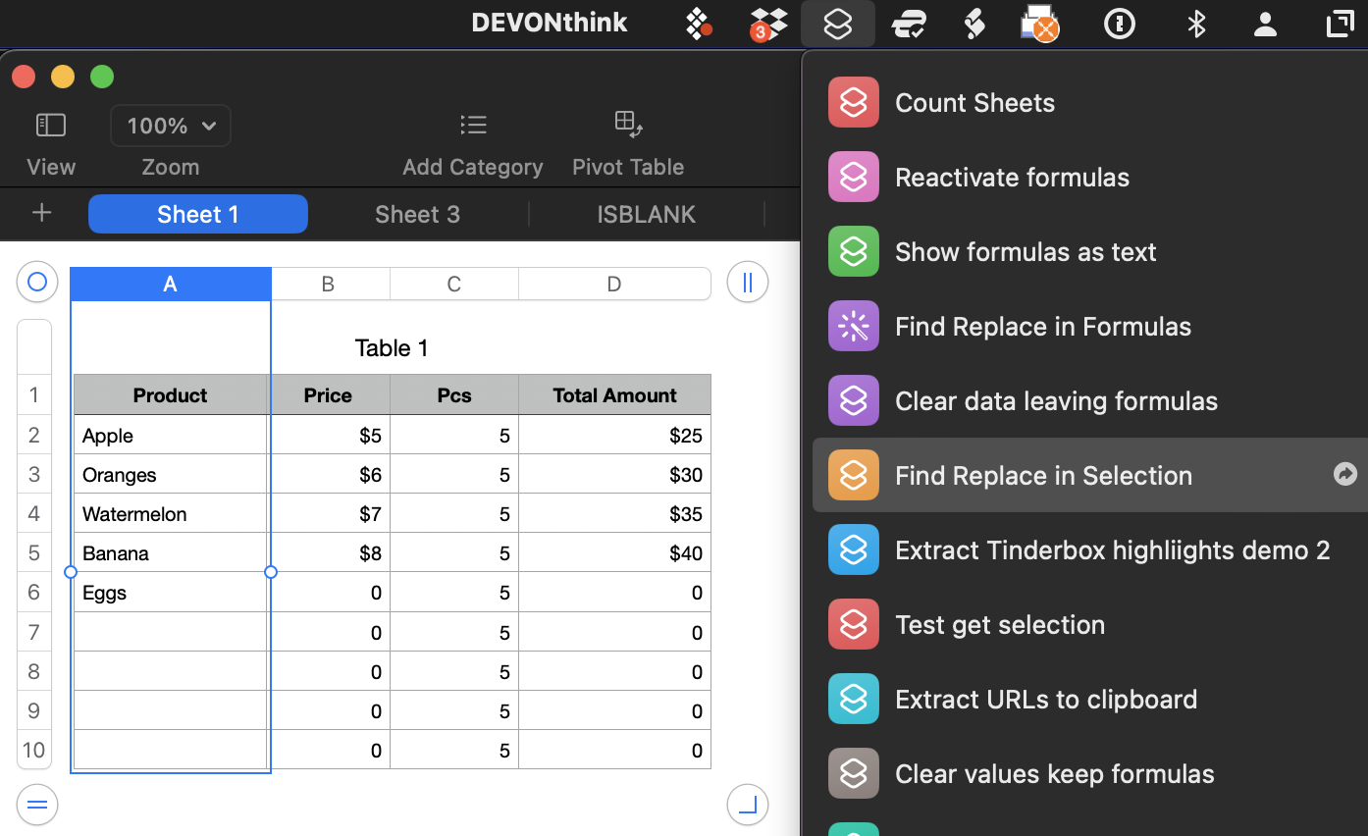
Task: Run the Show formulas as text shortcut
Action: click(1089, 252)
